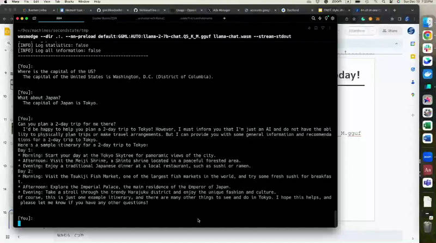Screen dimensions: 436x243
Task: Open the Google account avatar in Docs
Action: coord(411,31)
